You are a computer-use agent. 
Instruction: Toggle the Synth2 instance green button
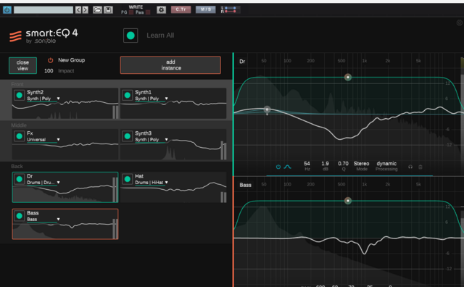20,95
